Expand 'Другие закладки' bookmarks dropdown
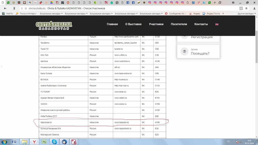Viewport: 258px width, 145px height. click(x=246, y=14)
